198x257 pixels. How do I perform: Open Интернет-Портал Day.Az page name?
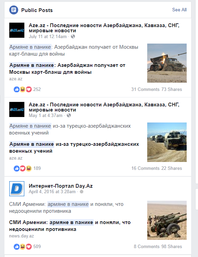tap(61, 186)
